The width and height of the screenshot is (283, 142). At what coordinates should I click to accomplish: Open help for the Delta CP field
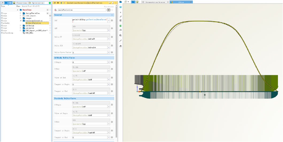pyautogui.click(x=112, y=37)
